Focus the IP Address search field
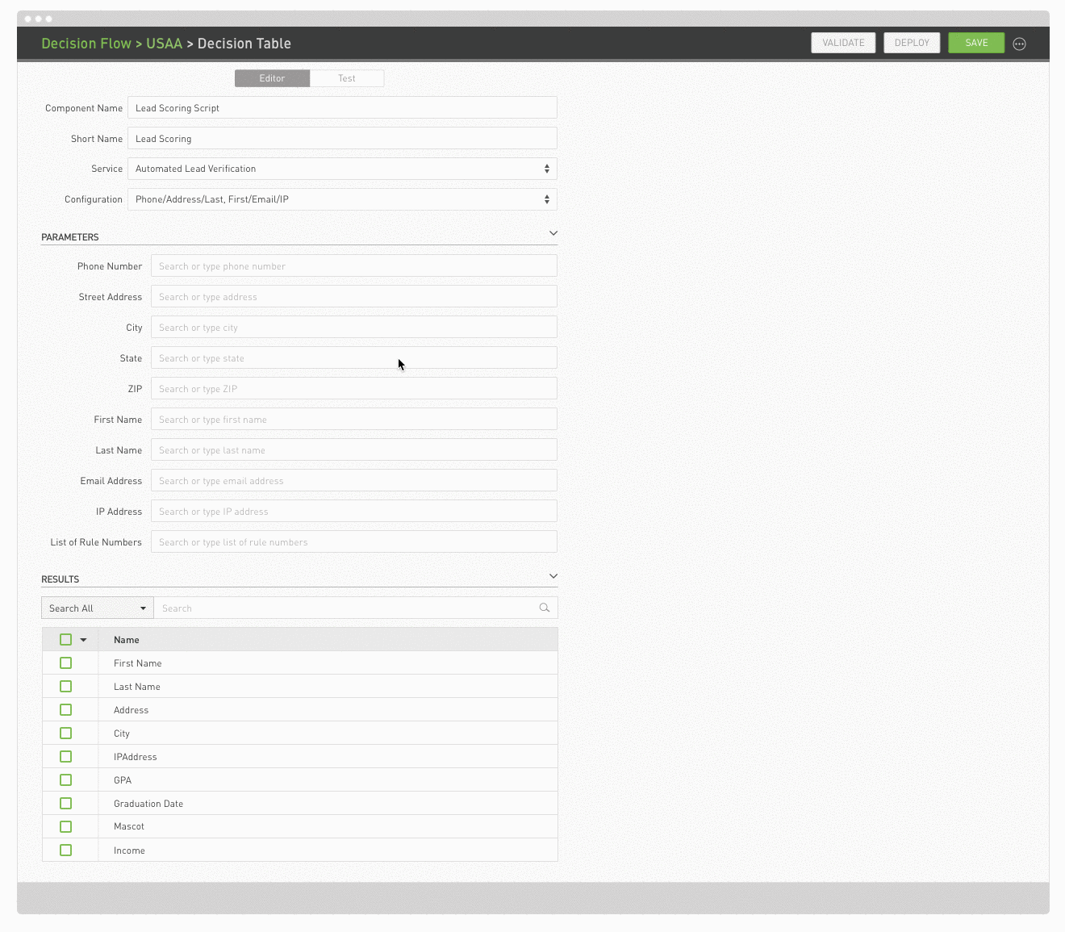This screenshot has height=932, width=1065. pos(353,511)
